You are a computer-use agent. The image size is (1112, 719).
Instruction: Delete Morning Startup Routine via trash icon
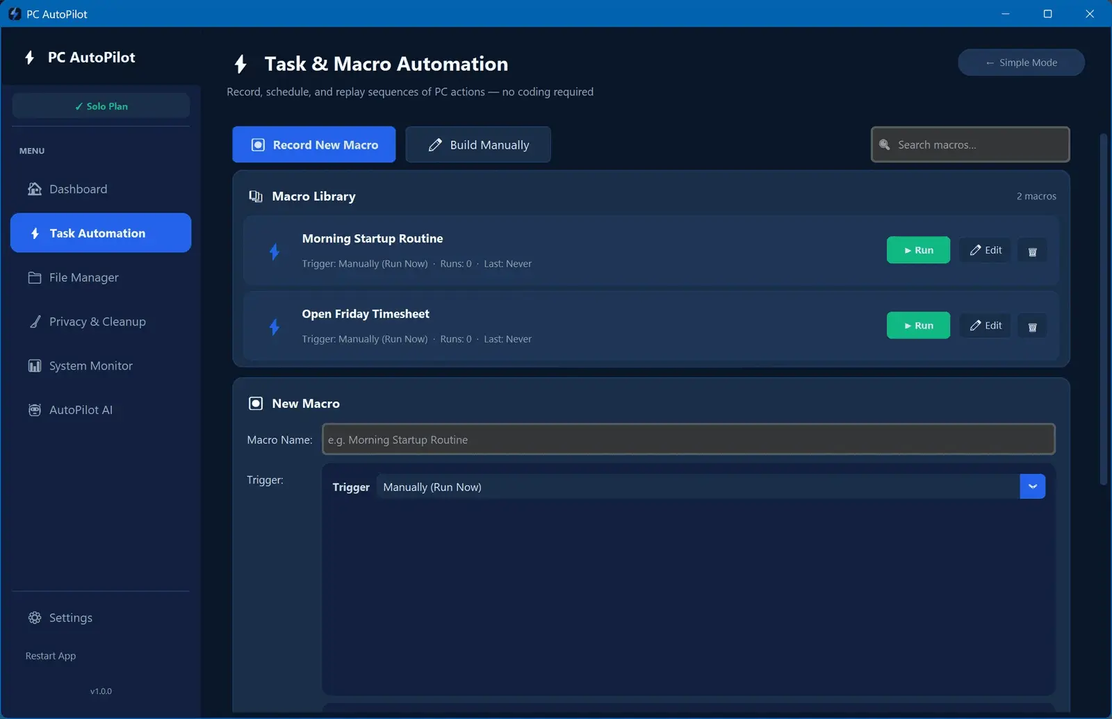pos(1032,251)
